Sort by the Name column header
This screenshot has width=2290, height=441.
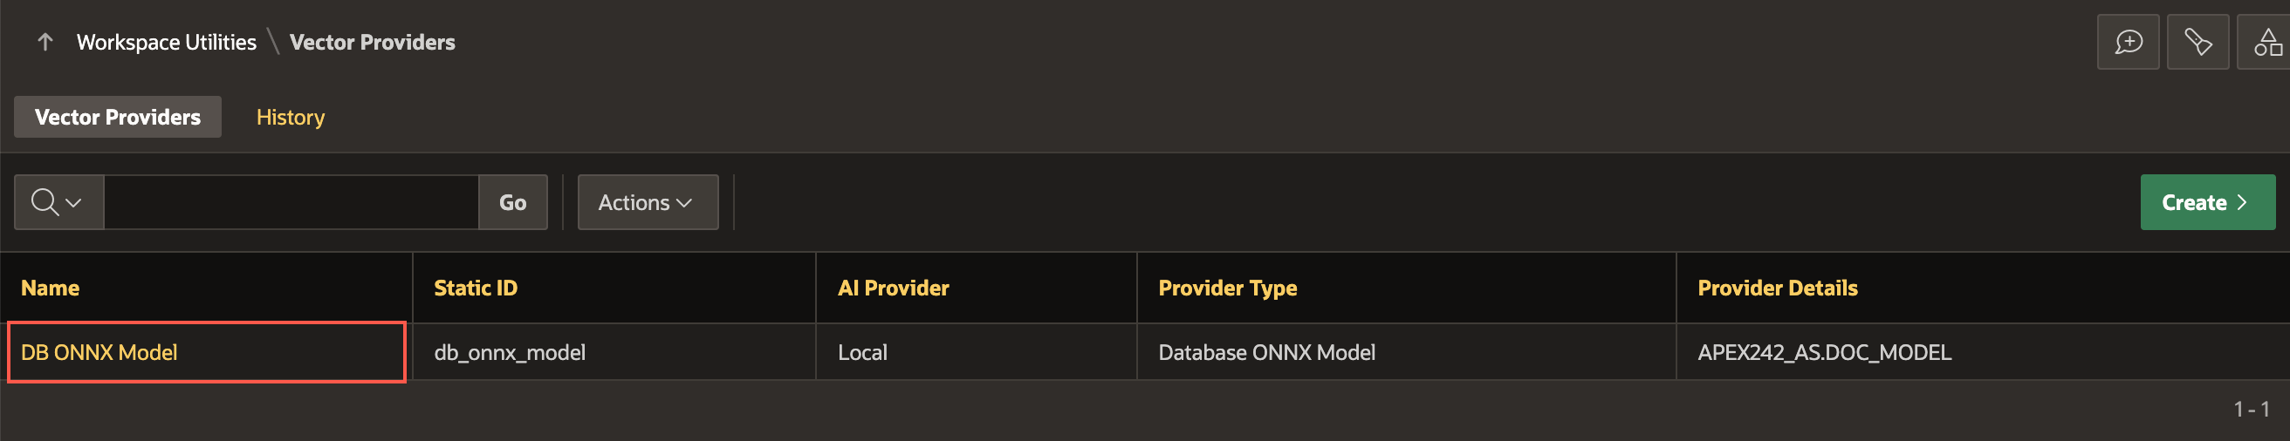[x=50, y=288]
